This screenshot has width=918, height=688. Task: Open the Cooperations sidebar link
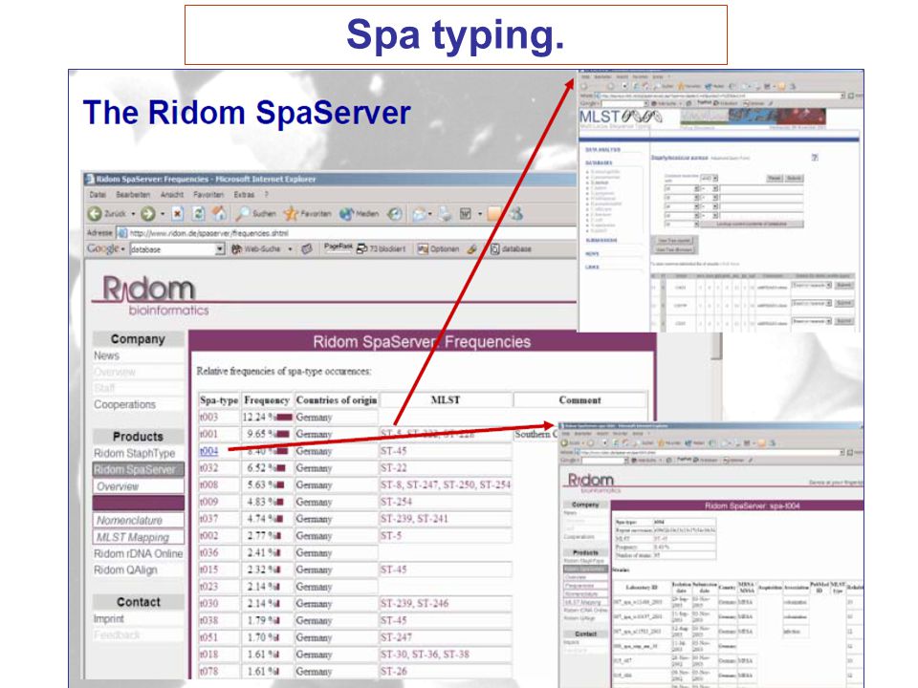(124, 404)
